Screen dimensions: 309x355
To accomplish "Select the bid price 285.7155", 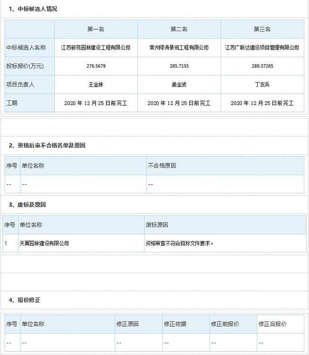I will point(179,66).
